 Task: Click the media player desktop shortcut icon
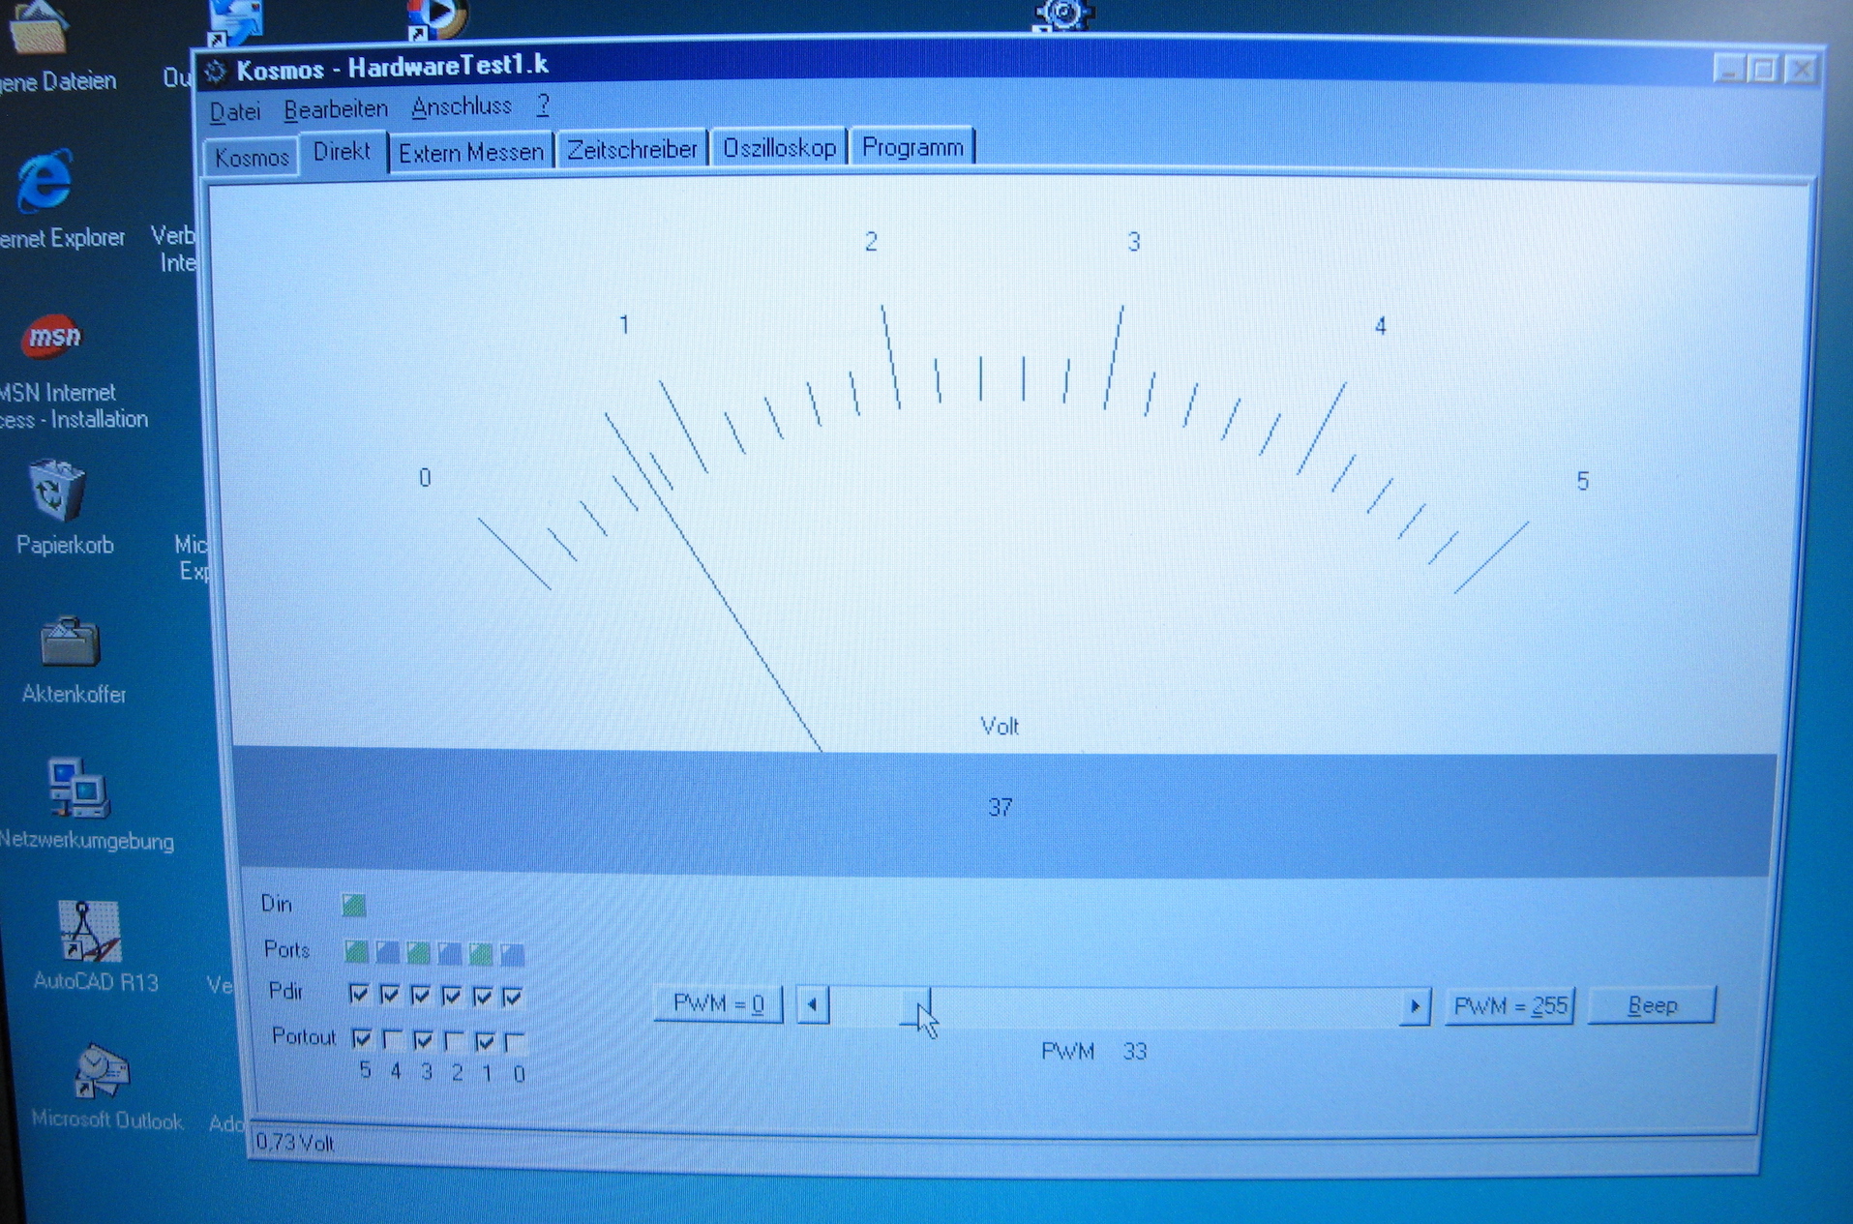click(x=436, y=19)
